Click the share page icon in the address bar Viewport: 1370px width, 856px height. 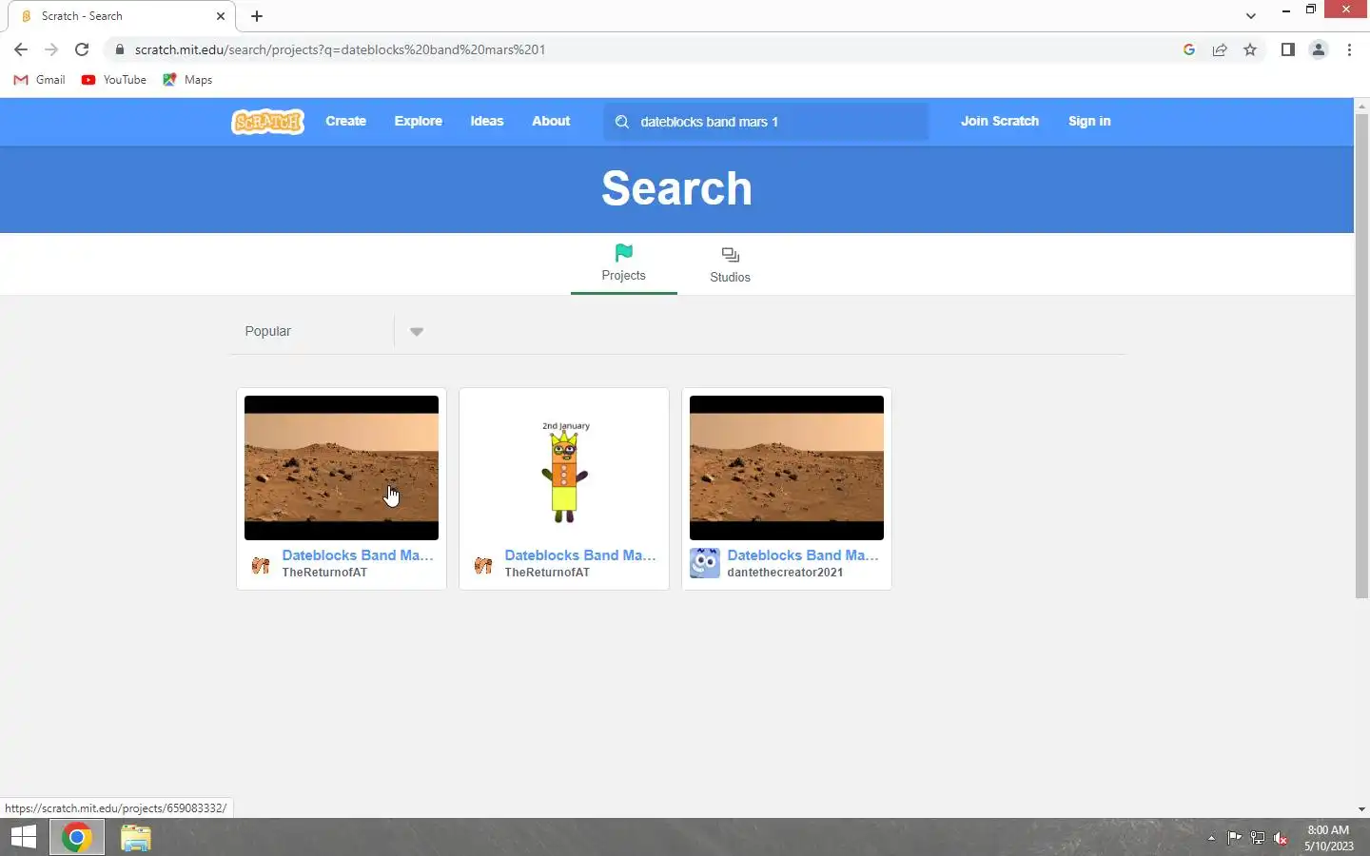tap(1220, 49)
